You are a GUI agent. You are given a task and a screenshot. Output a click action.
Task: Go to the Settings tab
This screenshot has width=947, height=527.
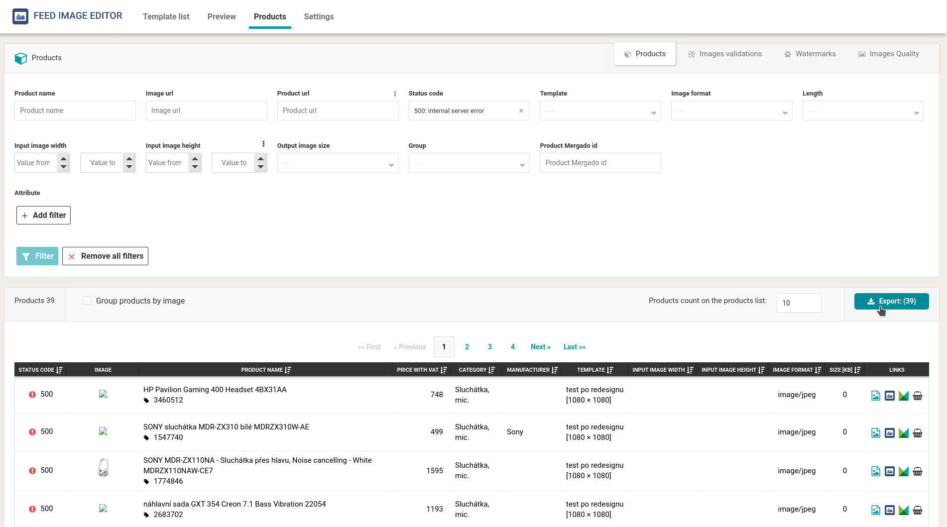[319, 16]
